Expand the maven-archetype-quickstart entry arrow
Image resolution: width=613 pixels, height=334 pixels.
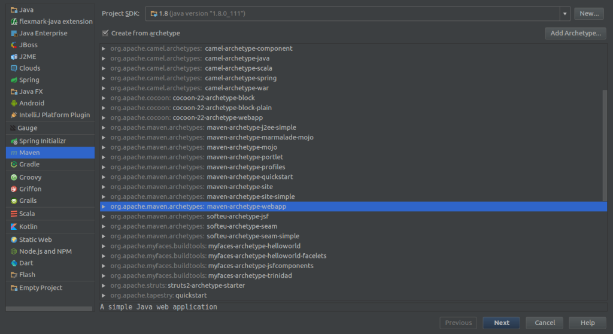click(x=104, y=177)
